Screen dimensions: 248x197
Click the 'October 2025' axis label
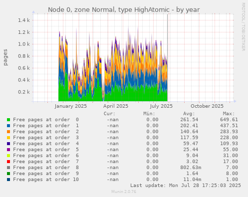(x=207, y=106)
